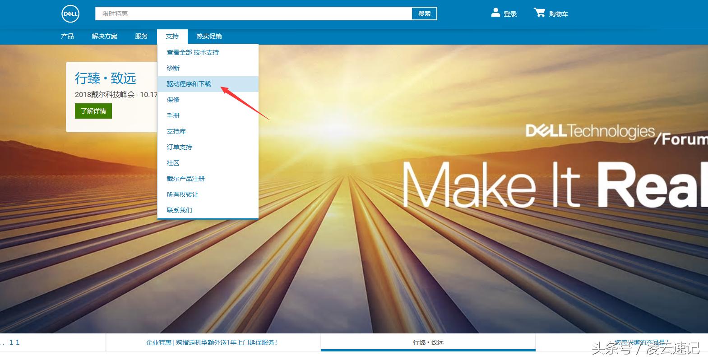Select 支持库 in the support menu
The width and height of the screenshot is (708, 360).
(208, 131)
